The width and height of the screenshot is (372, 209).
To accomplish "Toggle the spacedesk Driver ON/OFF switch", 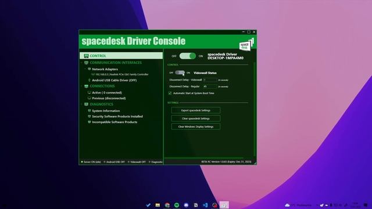I will tap(187, 56).
